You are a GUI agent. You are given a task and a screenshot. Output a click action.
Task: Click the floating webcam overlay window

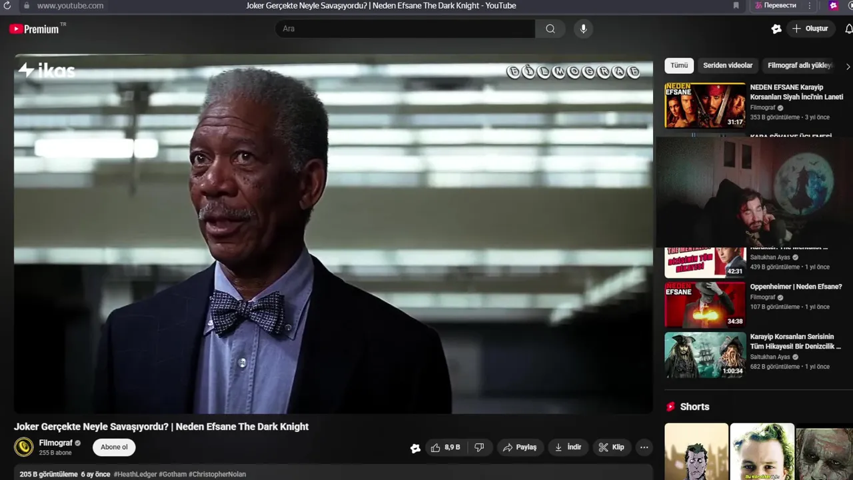click(x=754, y=192)
